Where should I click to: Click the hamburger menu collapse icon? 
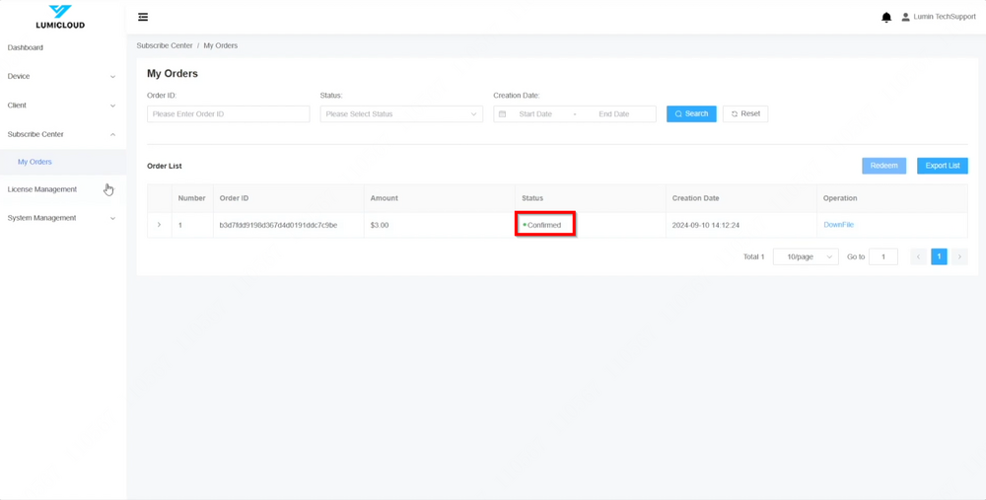click(143, 17)
